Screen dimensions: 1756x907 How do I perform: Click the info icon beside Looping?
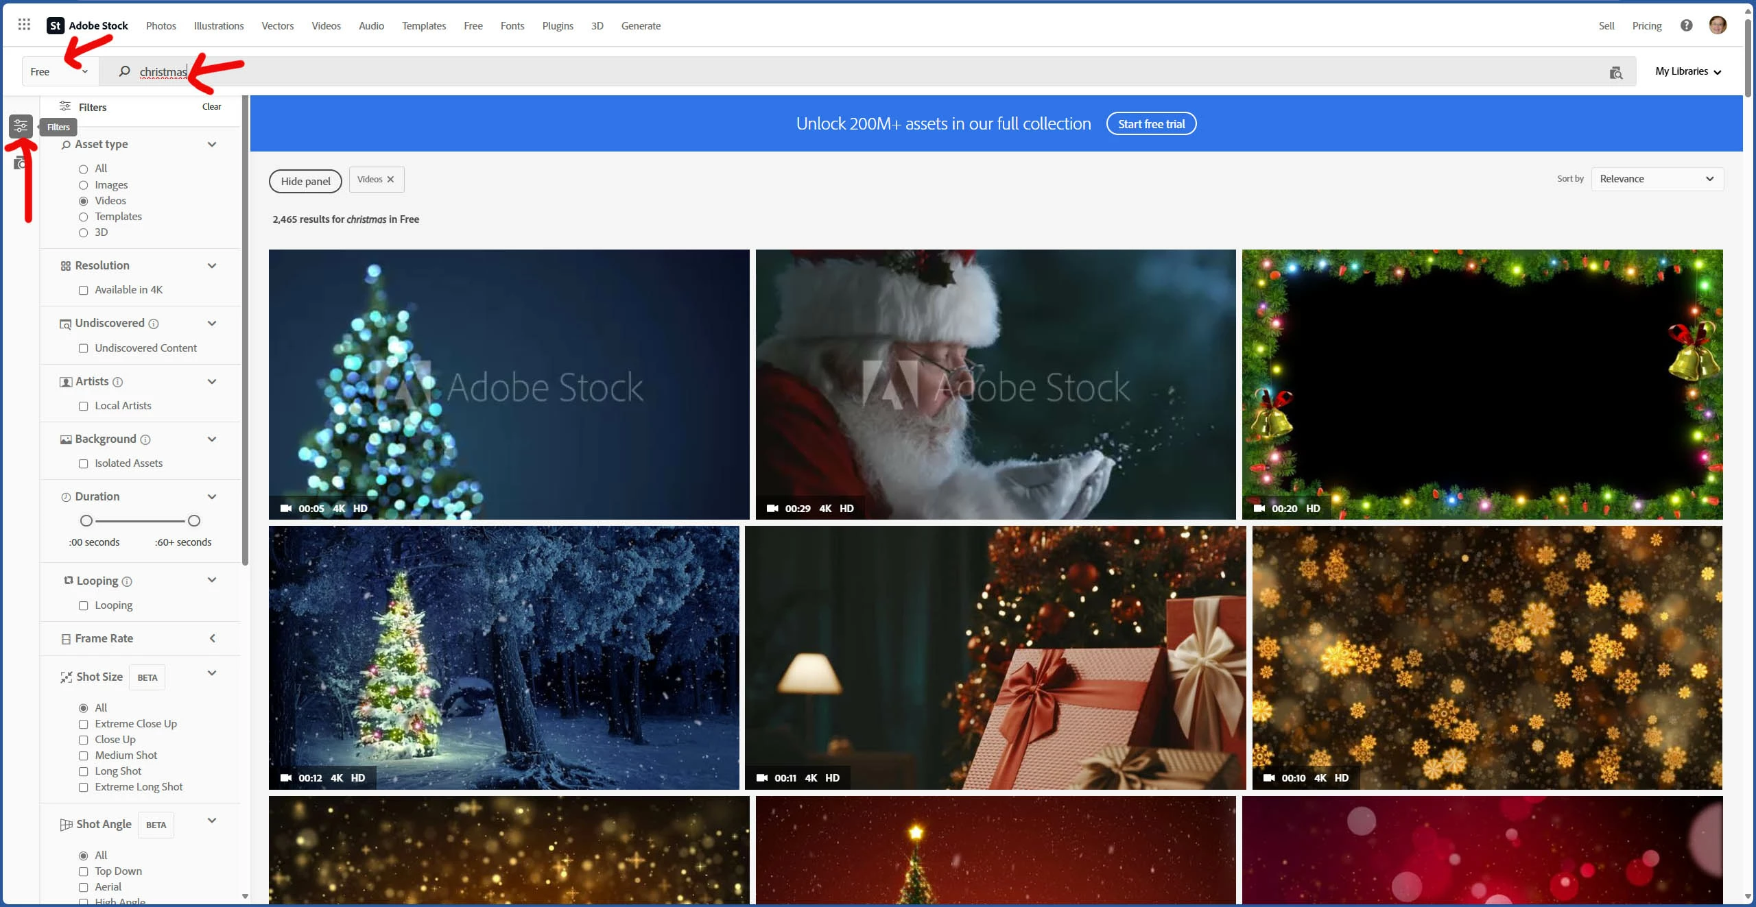pyautogui.click(x=127, y=581)
